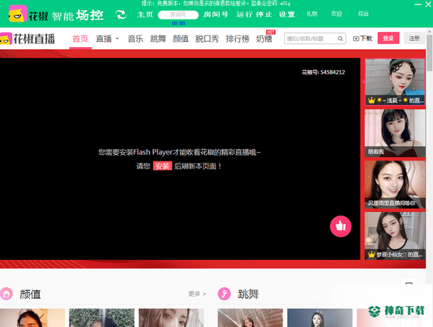
Task: Close the 花椒智能场控 window
Action: pyautogui.click(x=428, y=4)
